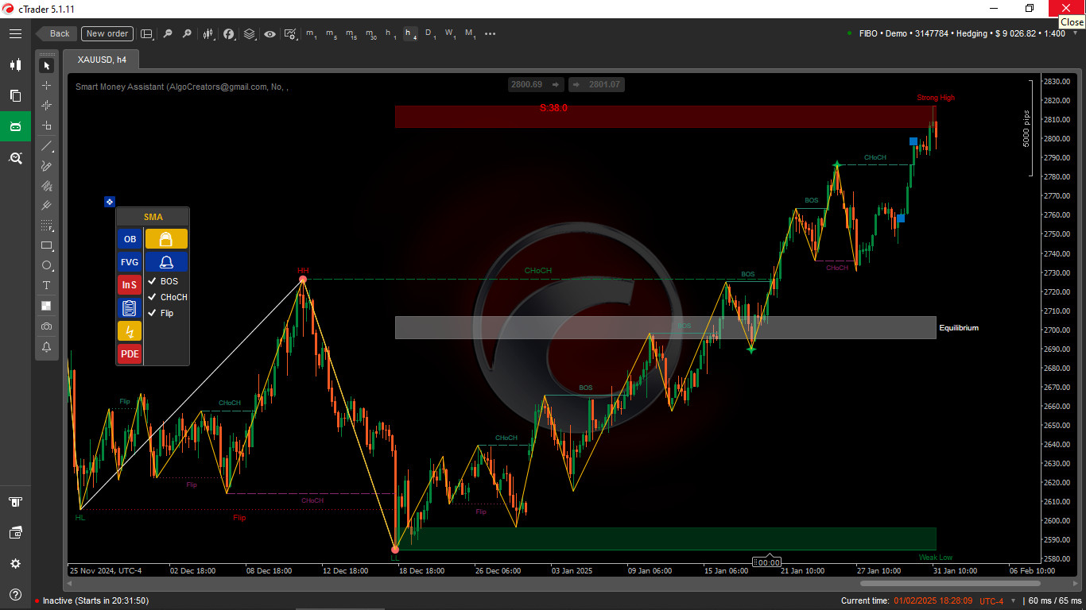Screen dimensions: 1086x610
Task: Click the zoom-in magnifier on the top toolbar
Action: [187, 33]
